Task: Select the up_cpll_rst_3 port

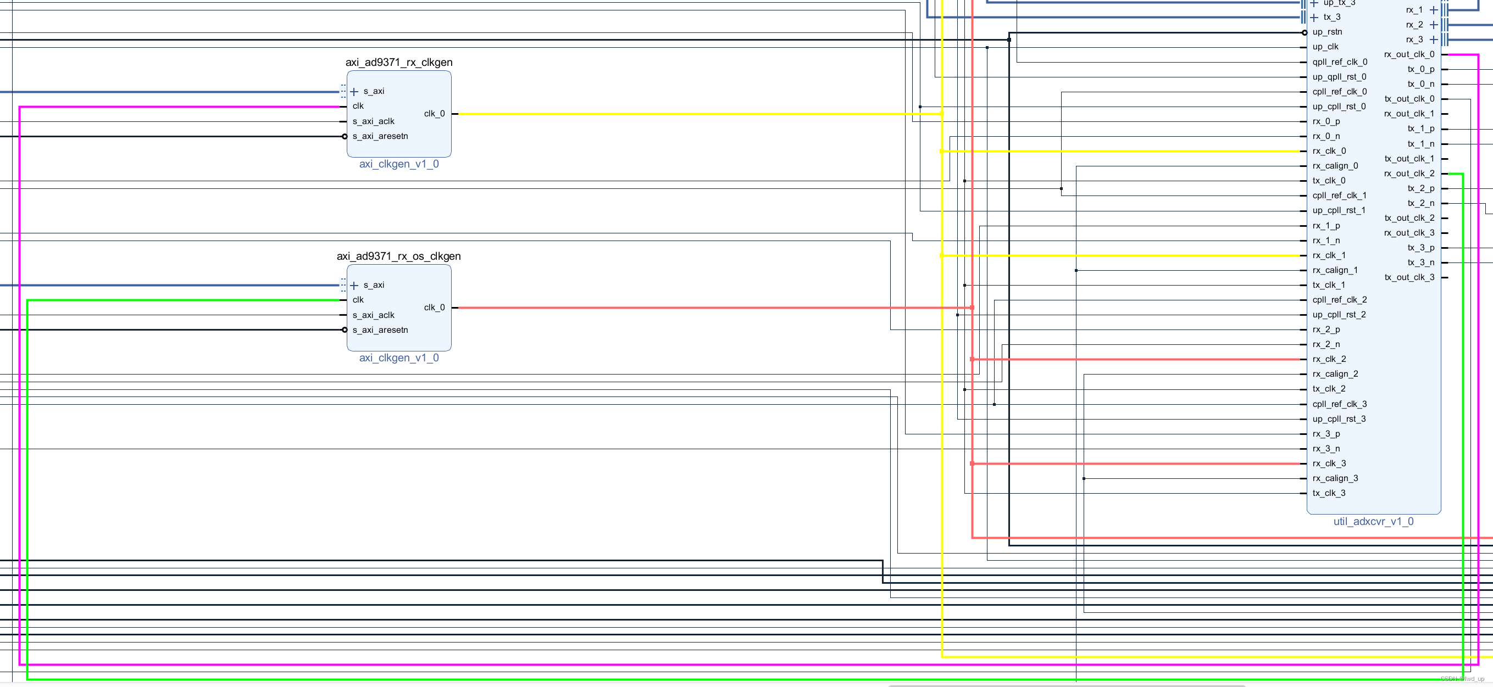Action: [x=1339, y=419]
